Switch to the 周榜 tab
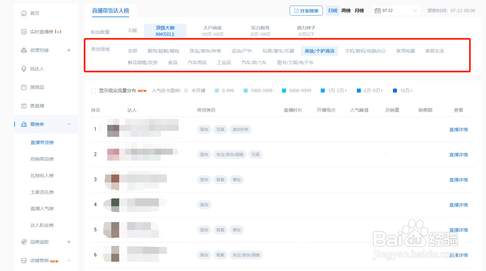The height and width of the screenshot is (271, 486). (x=346, y=10)
